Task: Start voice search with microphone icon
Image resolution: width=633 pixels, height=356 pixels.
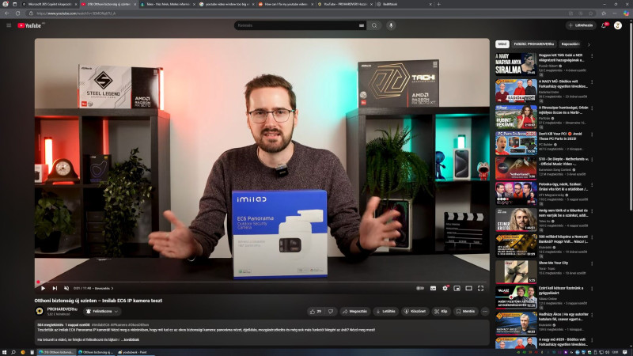Action: [x=391, y=25]
